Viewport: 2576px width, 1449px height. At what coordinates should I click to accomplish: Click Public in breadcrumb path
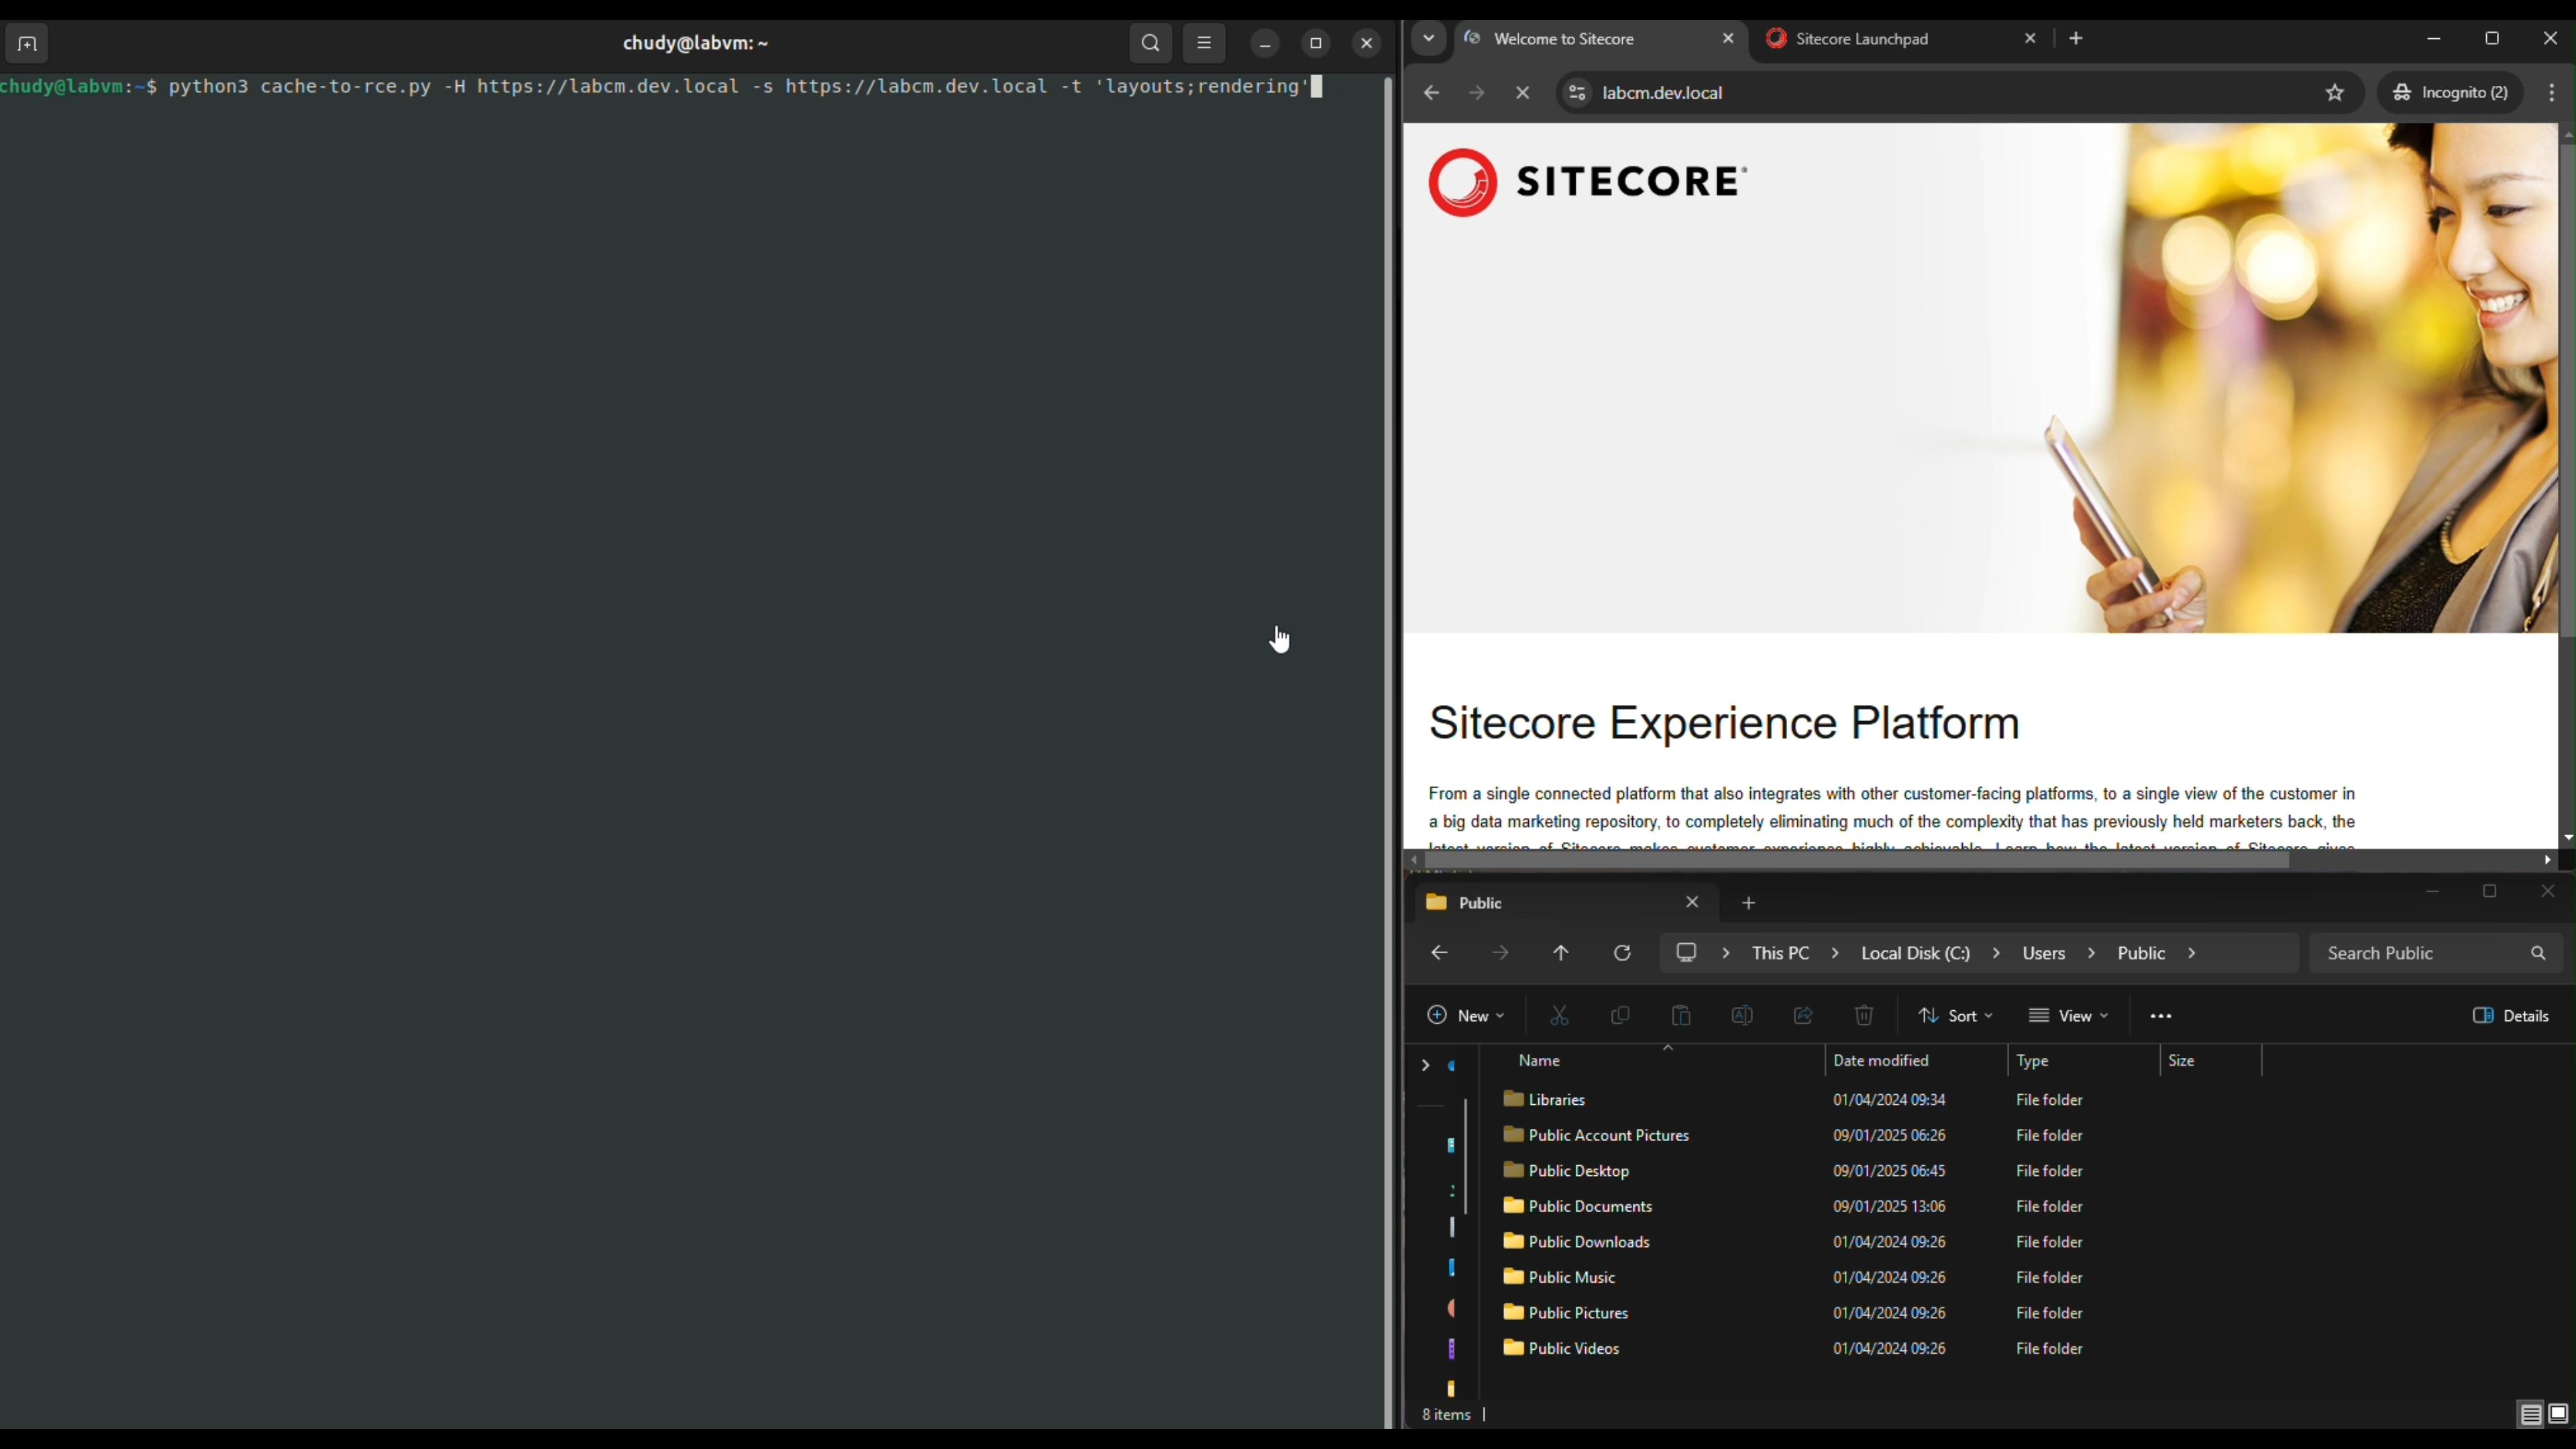(2141, 954)
